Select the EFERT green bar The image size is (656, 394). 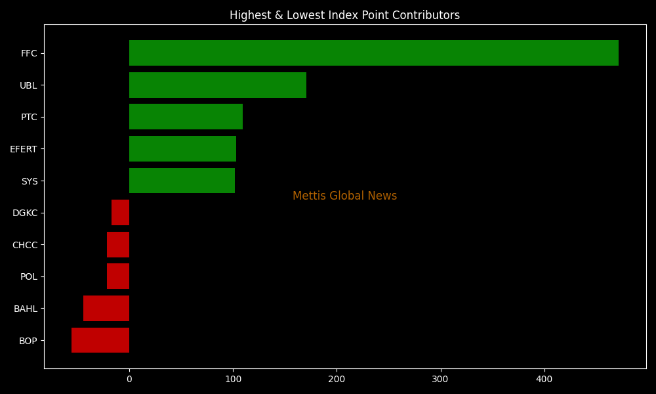(182, 149)
